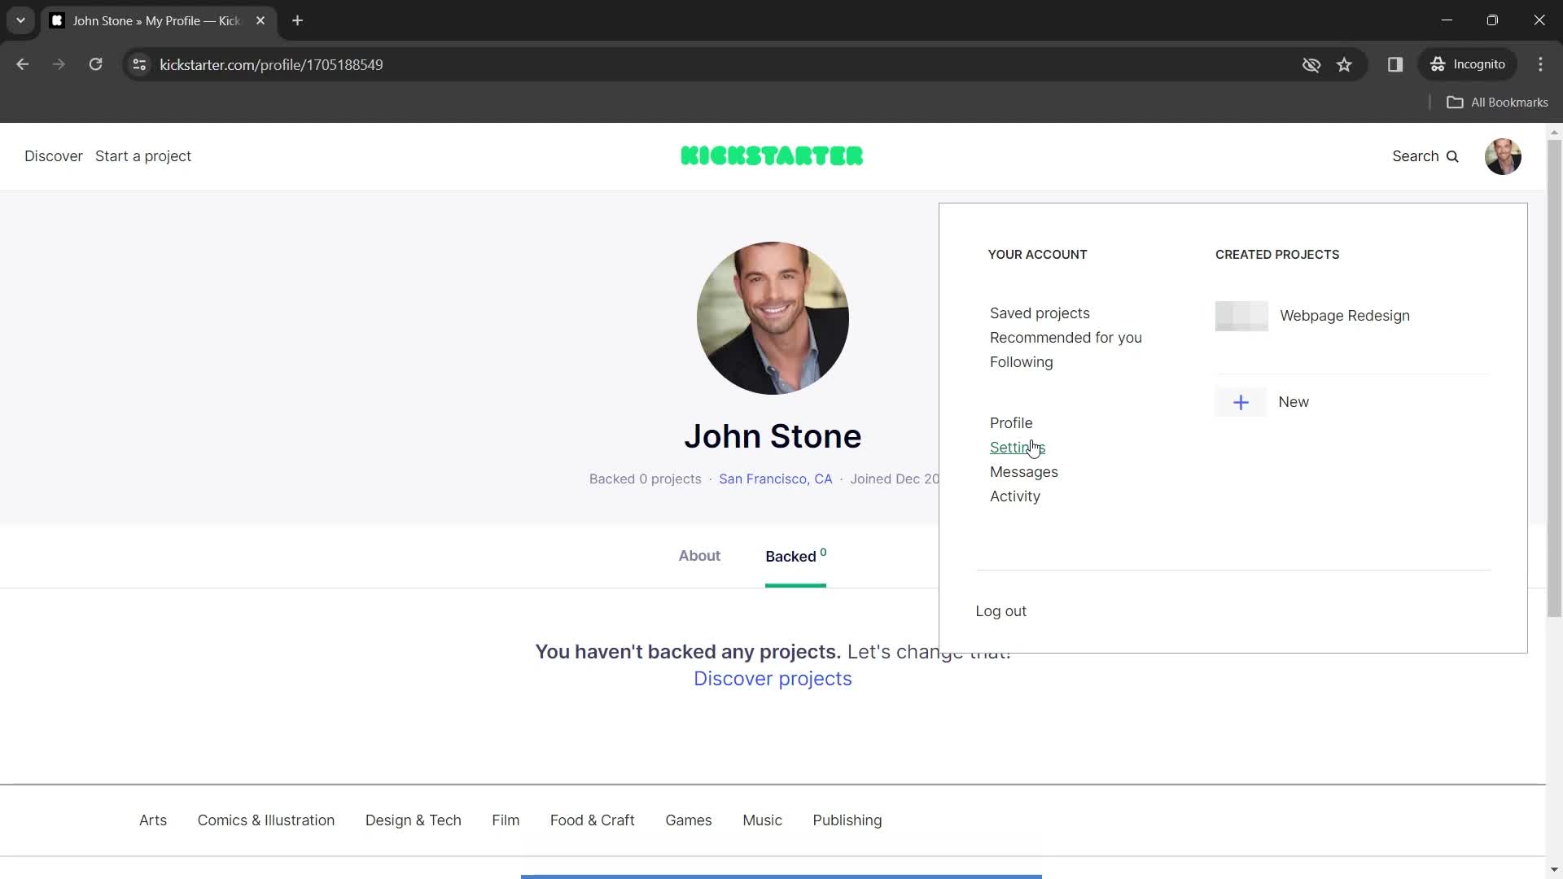The width and height of the screenshot is (1563, 879).
Task: Toggle the browser tabs list dropdown
Action: tap(20, 20)
